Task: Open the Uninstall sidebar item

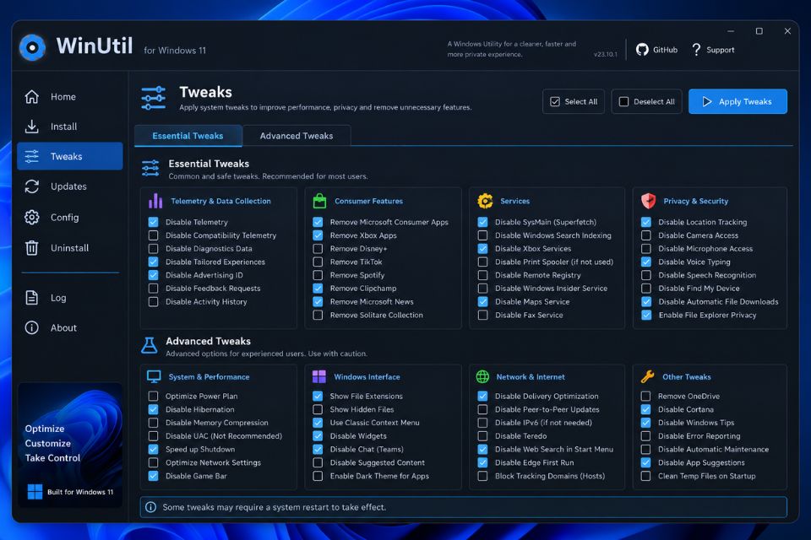Action: [x=70, y=248]
